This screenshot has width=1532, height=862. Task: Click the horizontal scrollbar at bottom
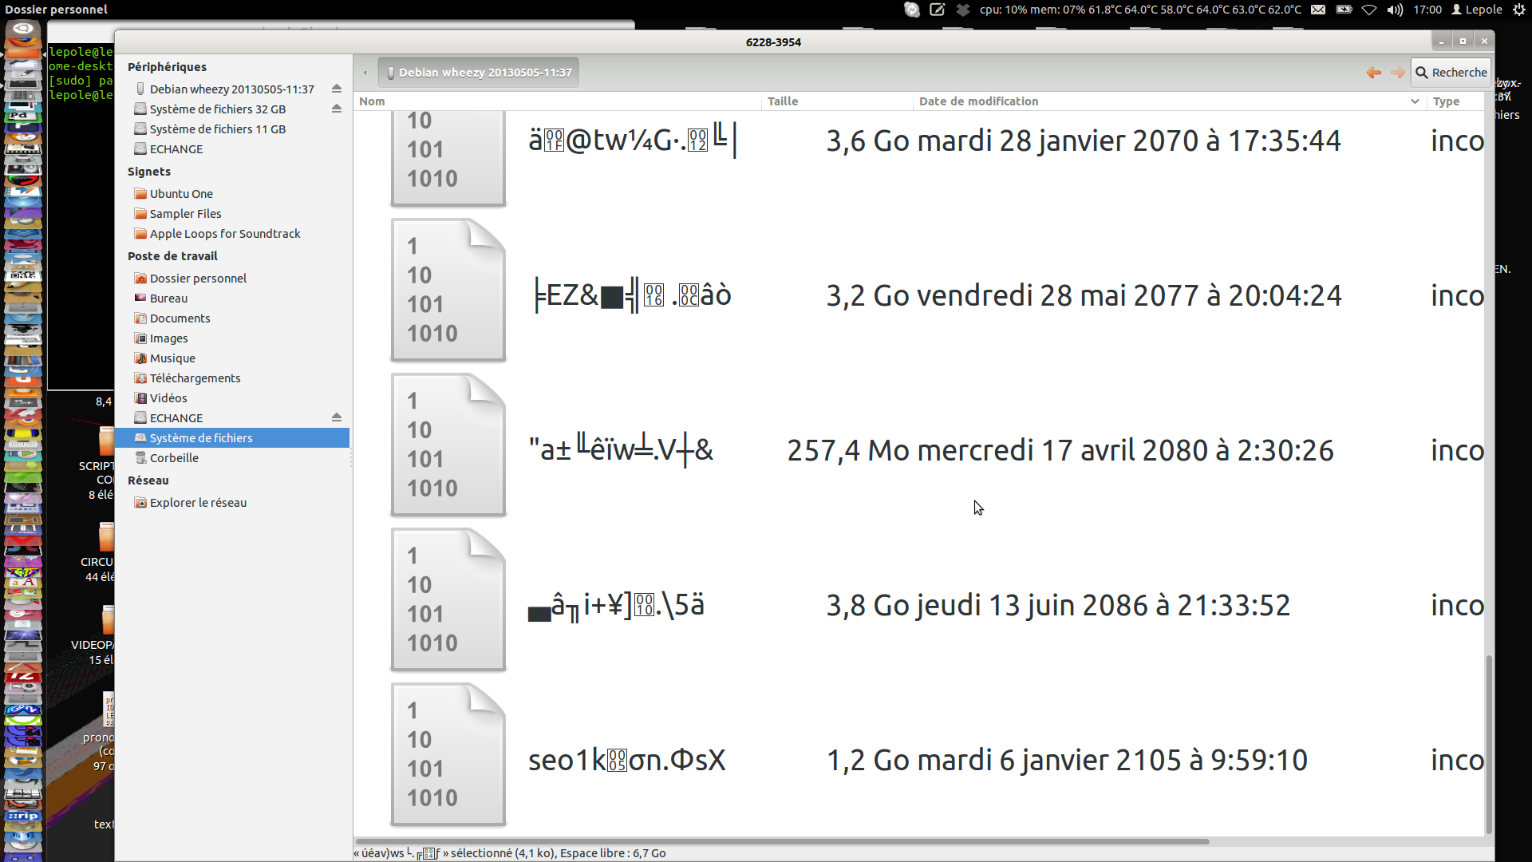tap(782, 841)
